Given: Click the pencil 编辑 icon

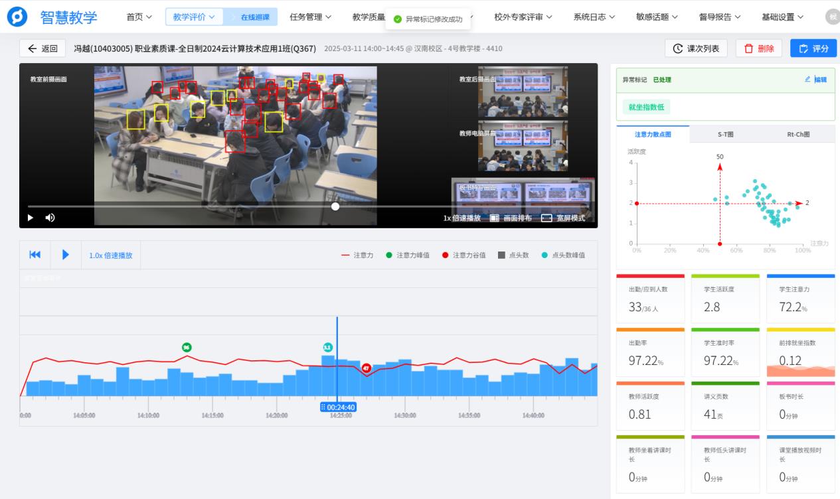Looking at the screenshot, I should 807,80.
